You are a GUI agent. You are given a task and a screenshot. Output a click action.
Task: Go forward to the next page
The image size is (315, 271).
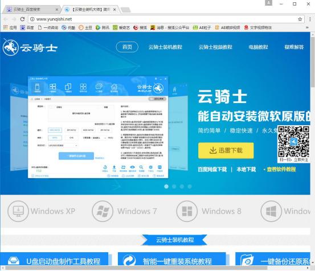pos(14,19)
